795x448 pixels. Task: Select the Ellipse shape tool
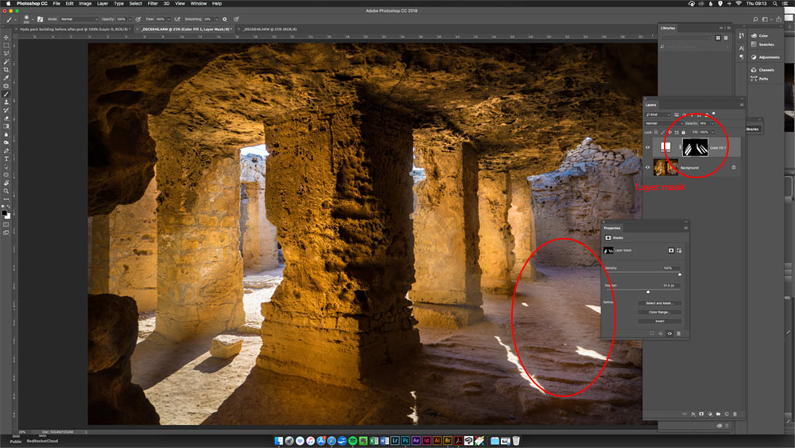point(6,175)
